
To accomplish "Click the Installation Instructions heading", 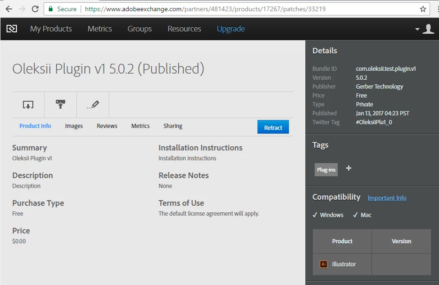I will pos(200,148).
